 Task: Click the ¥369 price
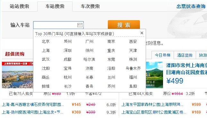pyautogui.click(x=76, y=112)
